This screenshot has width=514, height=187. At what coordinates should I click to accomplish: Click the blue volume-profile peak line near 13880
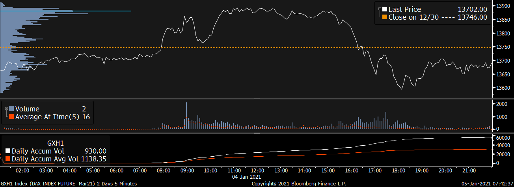click(x=66, y=11)
